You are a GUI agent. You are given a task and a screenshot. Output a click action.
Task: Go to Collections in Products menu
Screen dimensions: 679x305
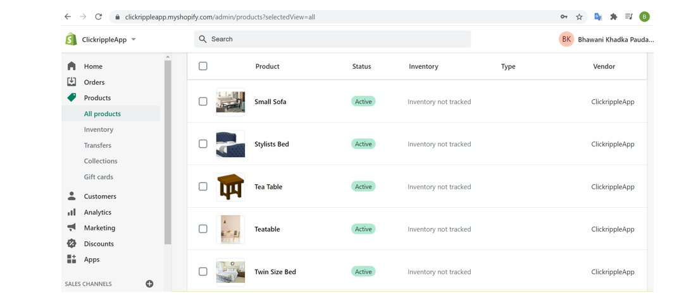101,161
